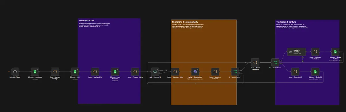The image size is (346, 112).
Task: Select the Code — Agréger EAN node
Action: point(95,72)
